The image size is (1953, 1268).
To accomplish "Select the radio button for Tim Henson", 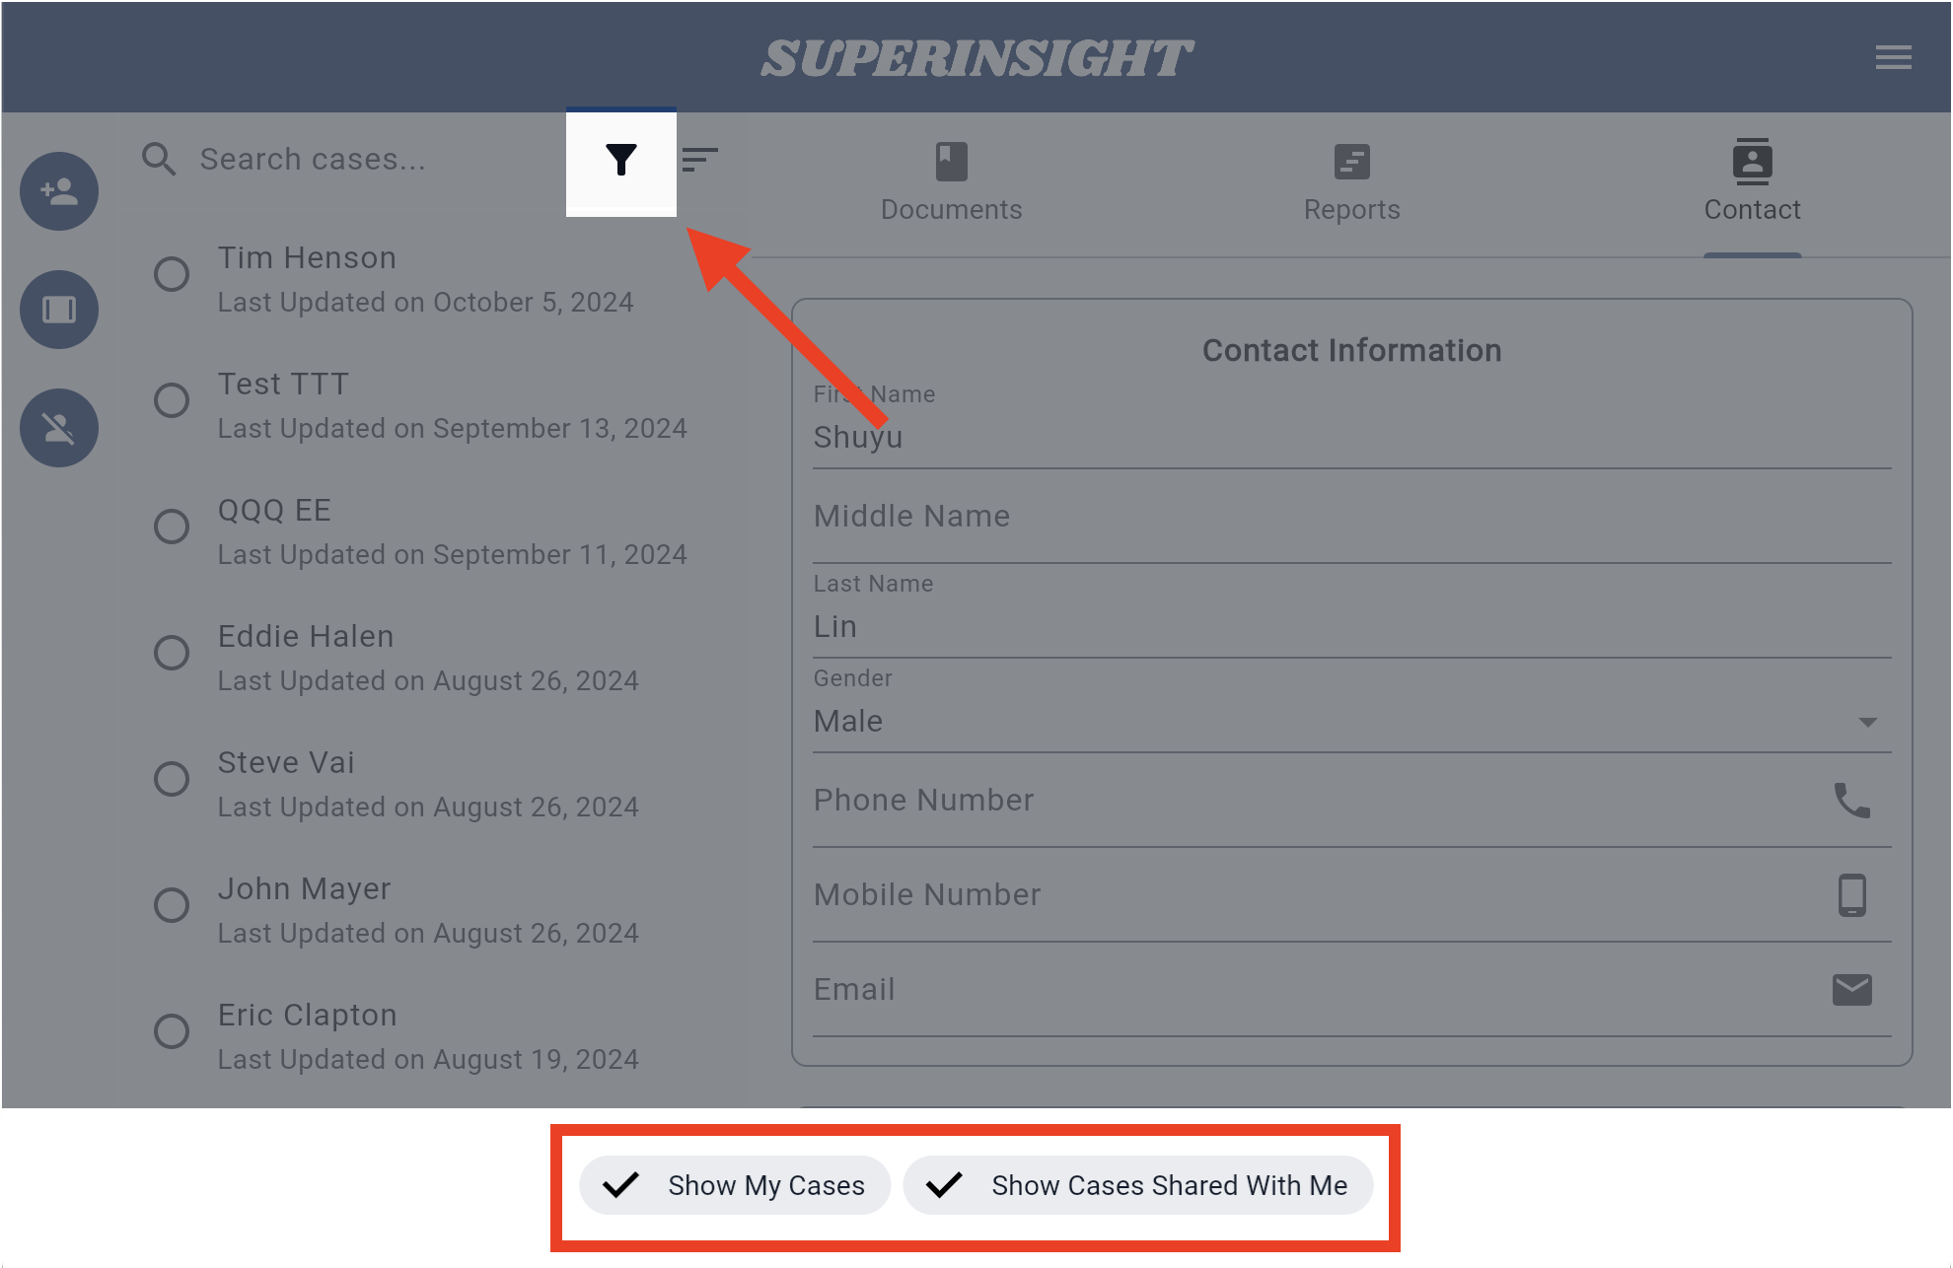I will (x=171, y=275).
